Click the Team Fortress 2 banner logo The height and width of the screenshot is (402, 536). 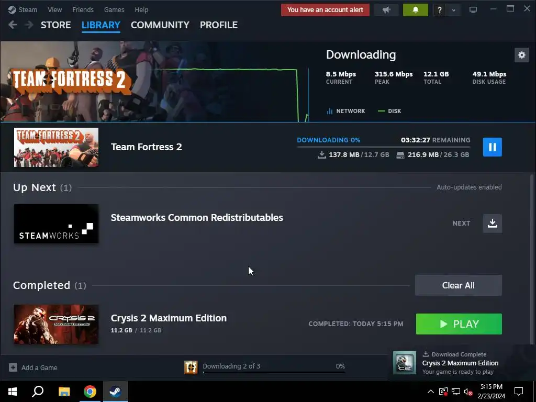(x=71, y=81)
